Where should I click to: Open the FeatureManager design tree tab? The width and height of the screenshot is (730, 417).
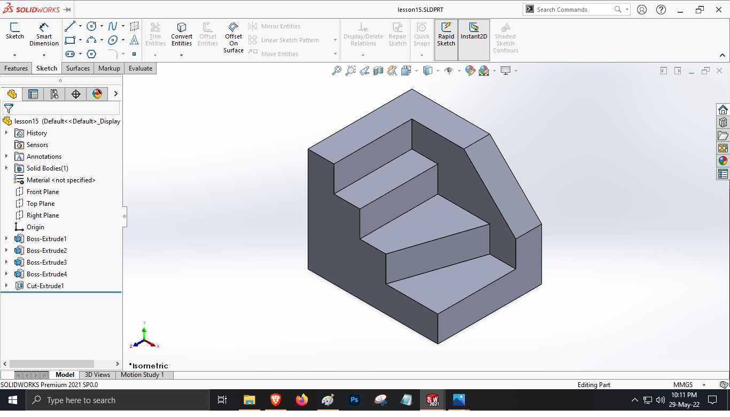point(12,94)
